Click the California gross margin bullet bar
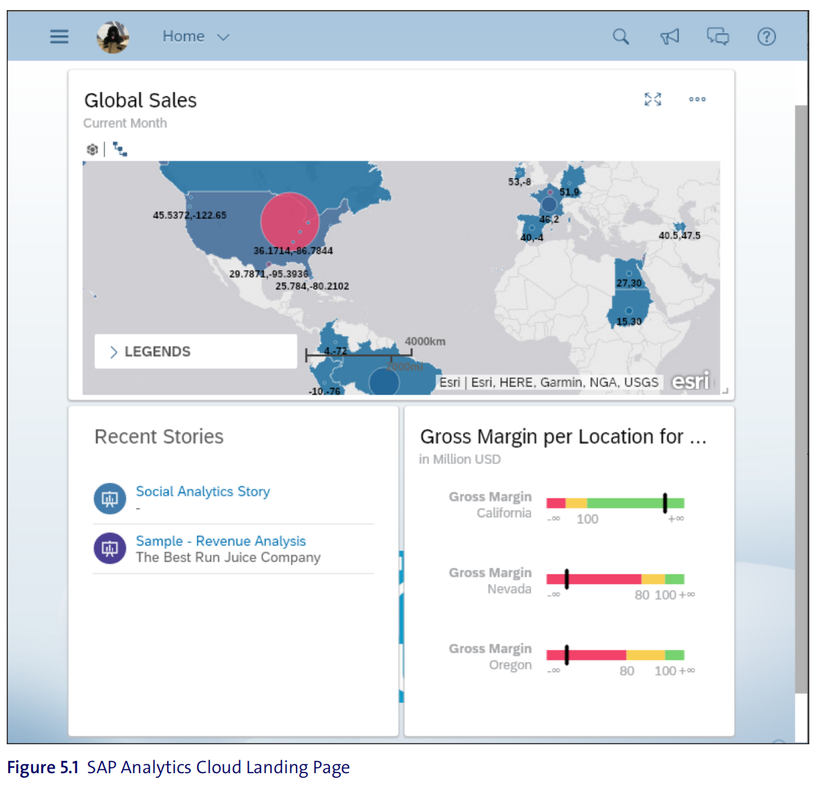This screenshot has width=816, height=788. pos(615,503)
